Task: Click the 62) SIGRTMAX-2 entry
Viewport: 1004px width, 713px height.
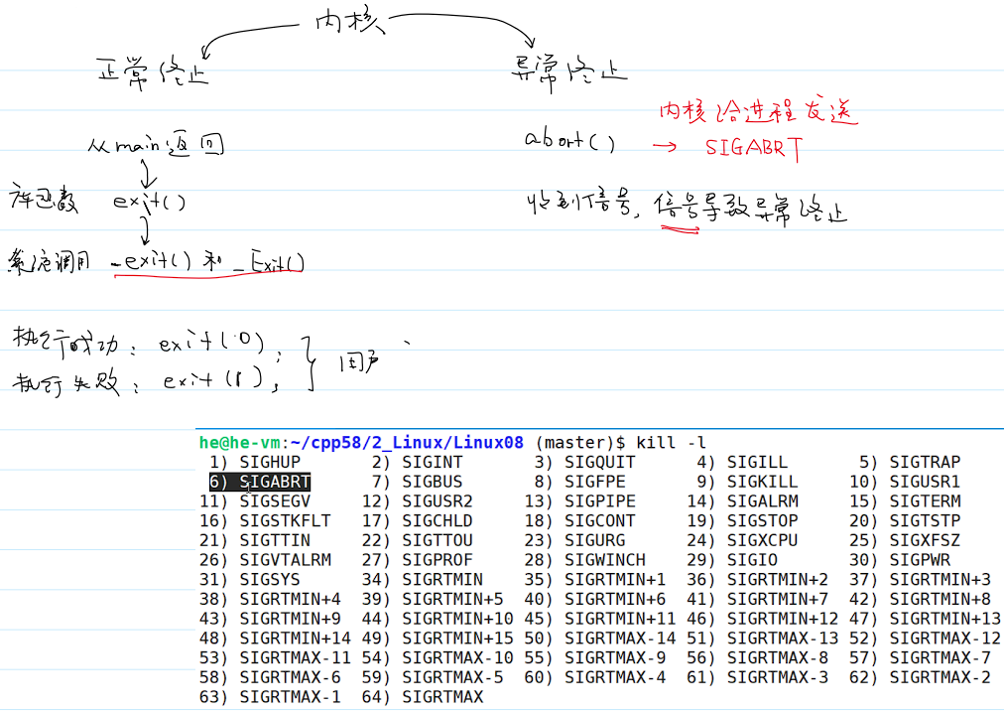Action: tap(920, 677)
